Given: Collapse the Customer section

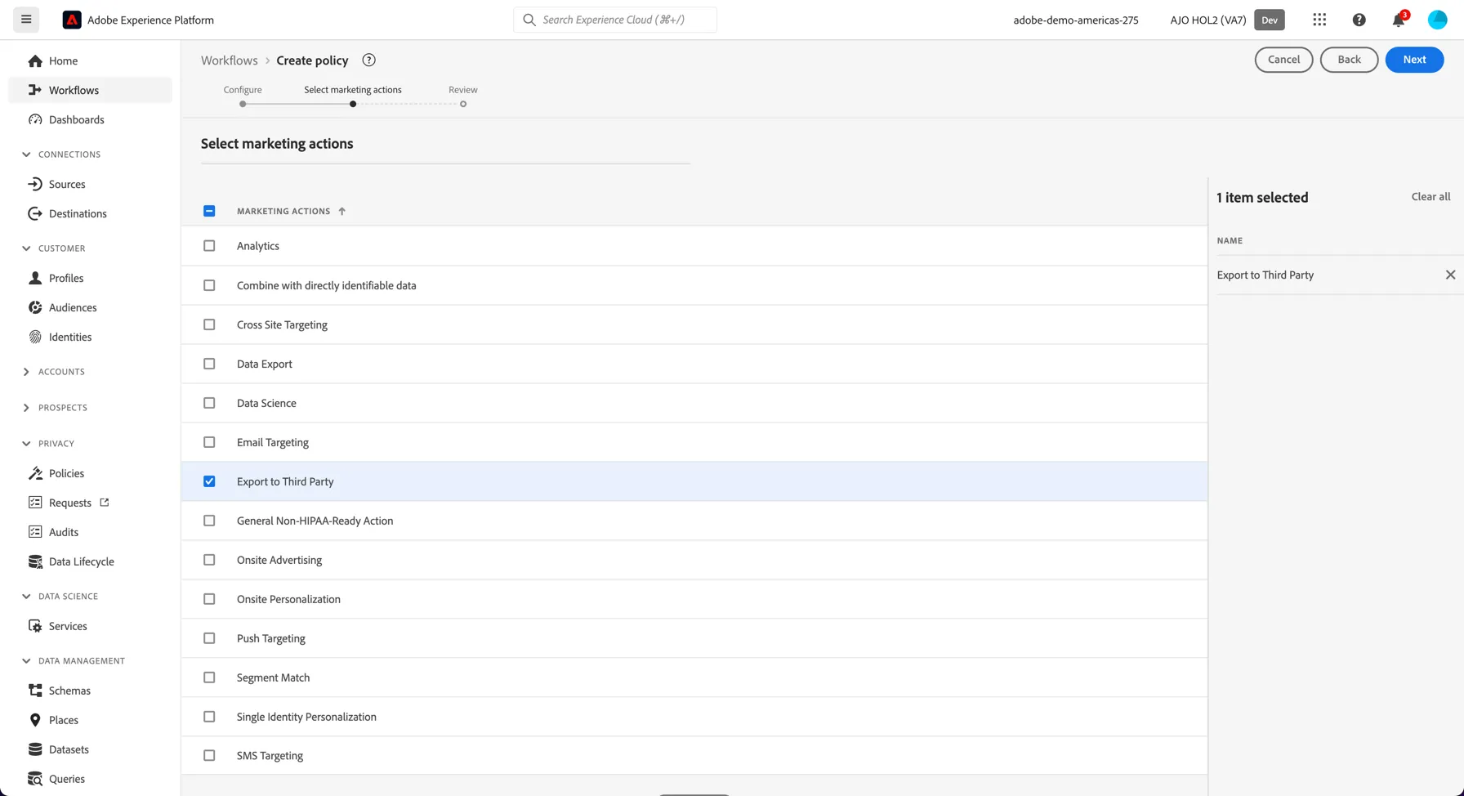Looking at the screenshot, I should point(26,248).
